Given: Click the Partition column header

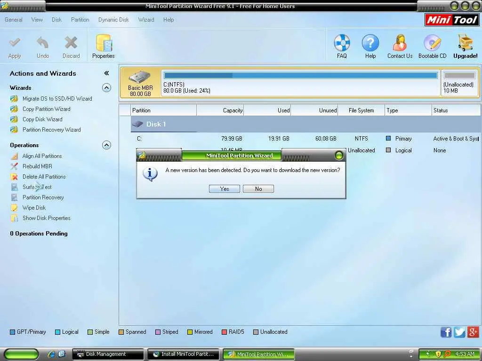Looking at the screenshot, I should click(x=163, y=110).
